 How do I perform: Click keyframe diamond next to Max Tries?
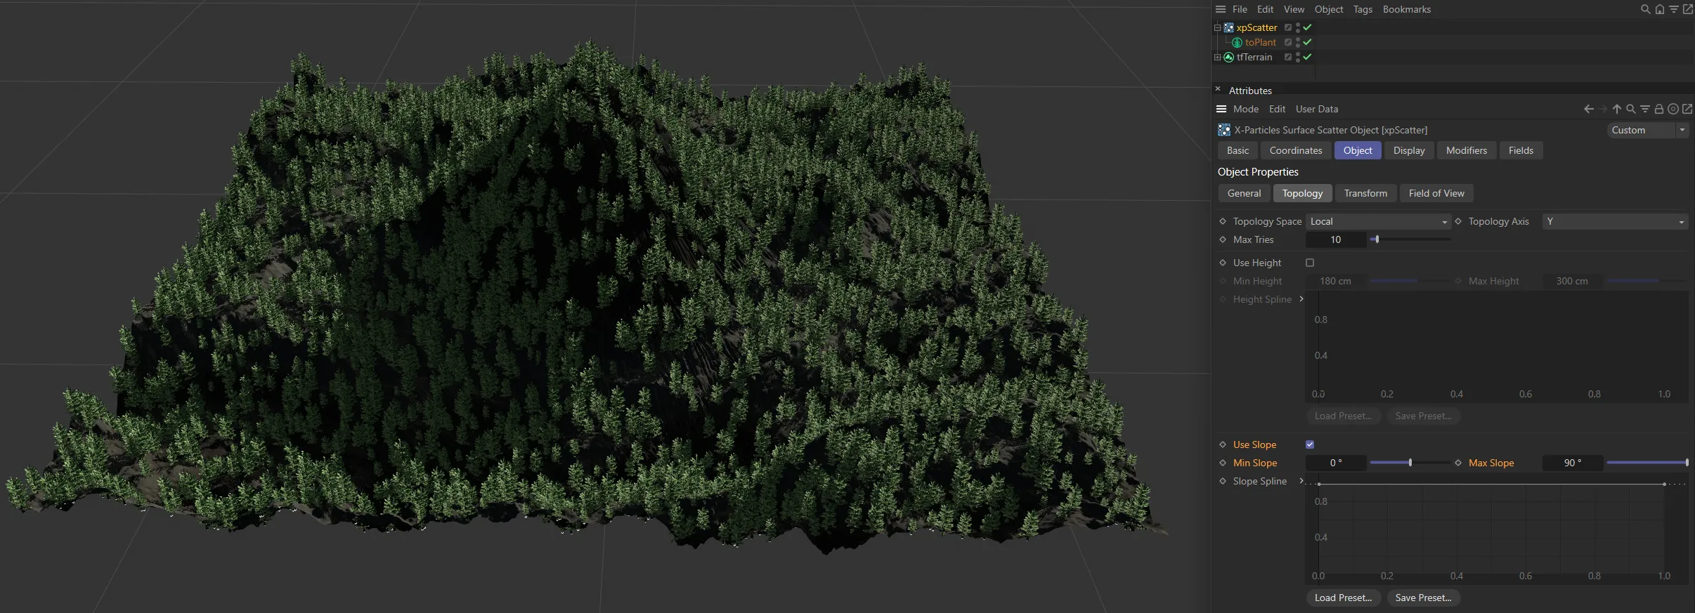click(1223, 239)
